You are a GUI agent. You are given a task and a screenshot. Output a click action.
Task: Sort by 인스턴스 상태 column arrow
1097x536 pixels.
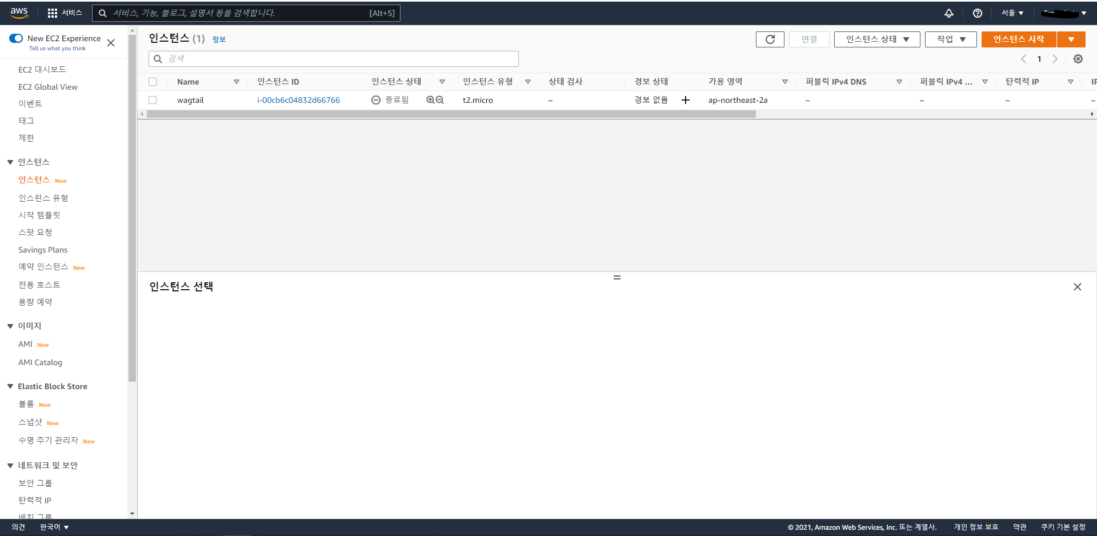coord(442,82)
